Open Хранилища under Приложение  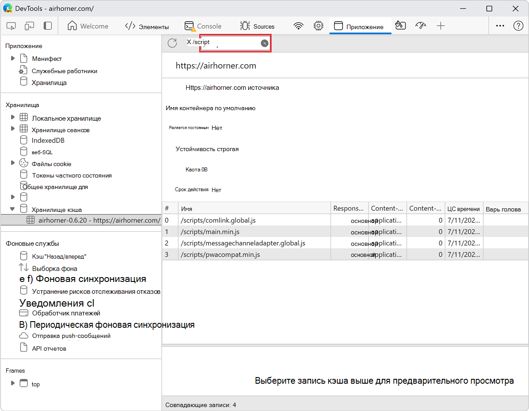click(x=49, y=82)
